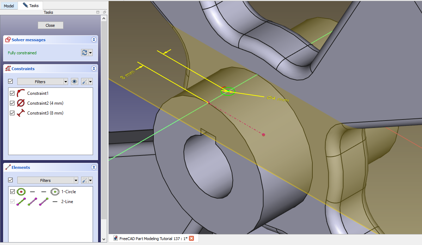Image resolution: width=422 pixels, height=245 pixels.
Task: Collapse the Constraints section
Action: [94, 69]
